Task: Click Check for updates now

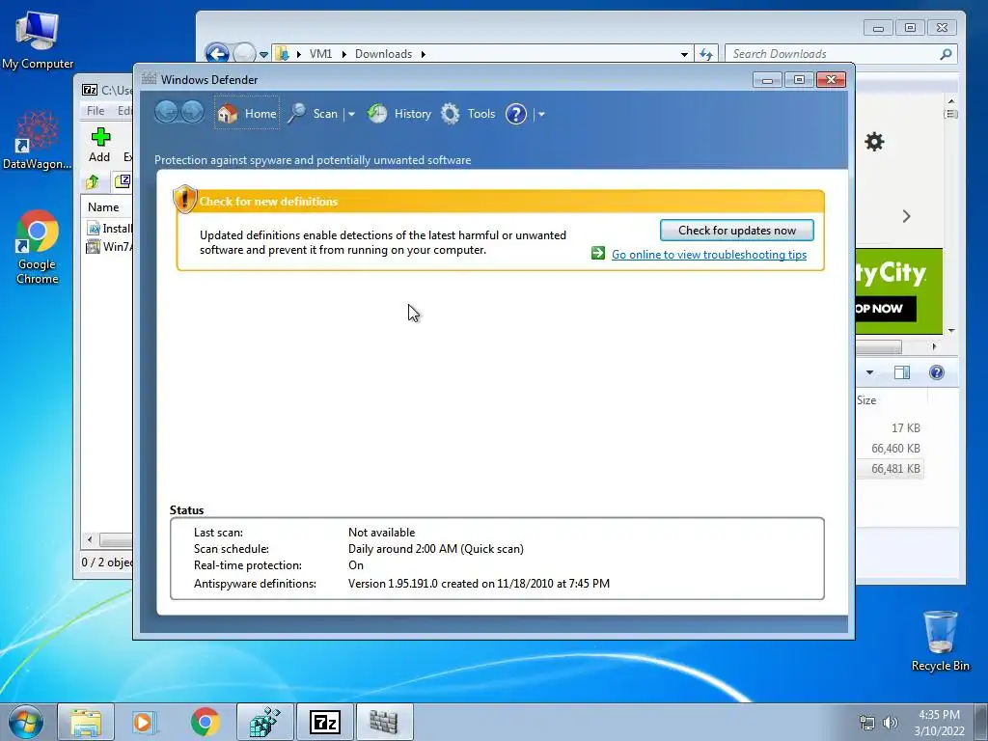Action: click(x=736, y=230)
